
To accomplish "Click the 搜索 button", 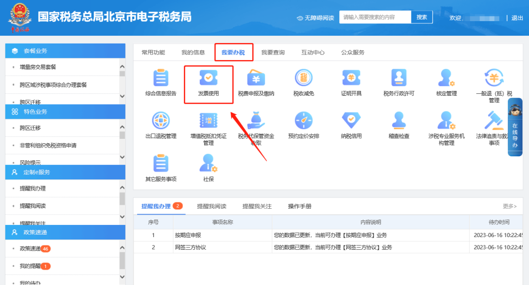I will click(x=422, y=17).
